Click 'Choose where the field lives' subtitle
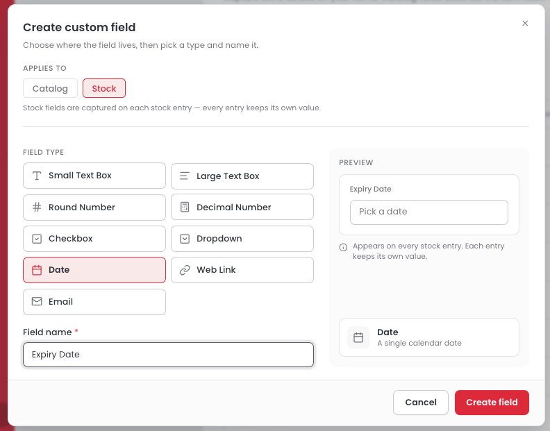 tap(140, 45)
